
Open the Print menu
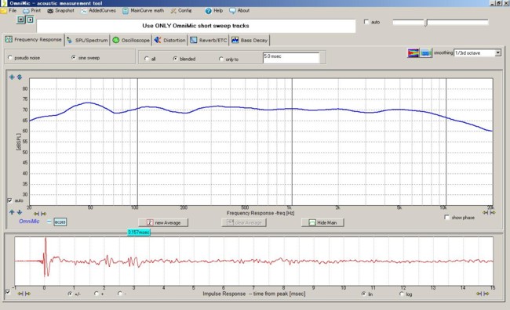click(32, 11)
